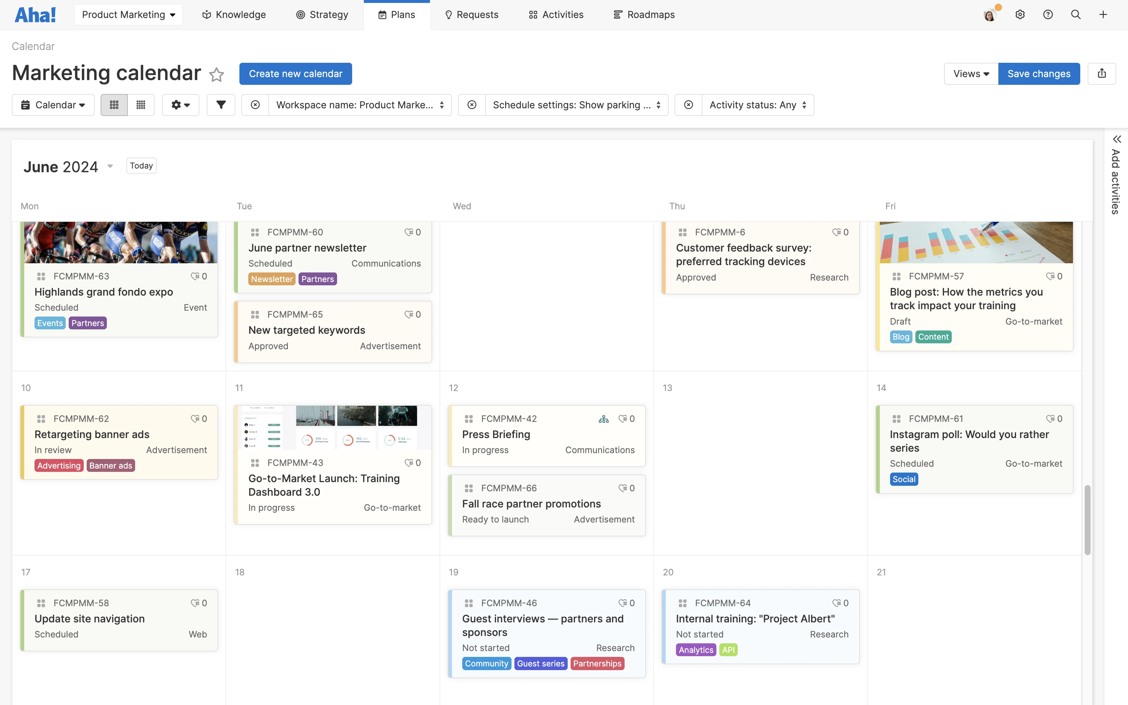This screenshot has height=705, width=1128.
Task: Star the Marketing calendar as favorite
Action: pyautogui.click(x=216, y=75)
